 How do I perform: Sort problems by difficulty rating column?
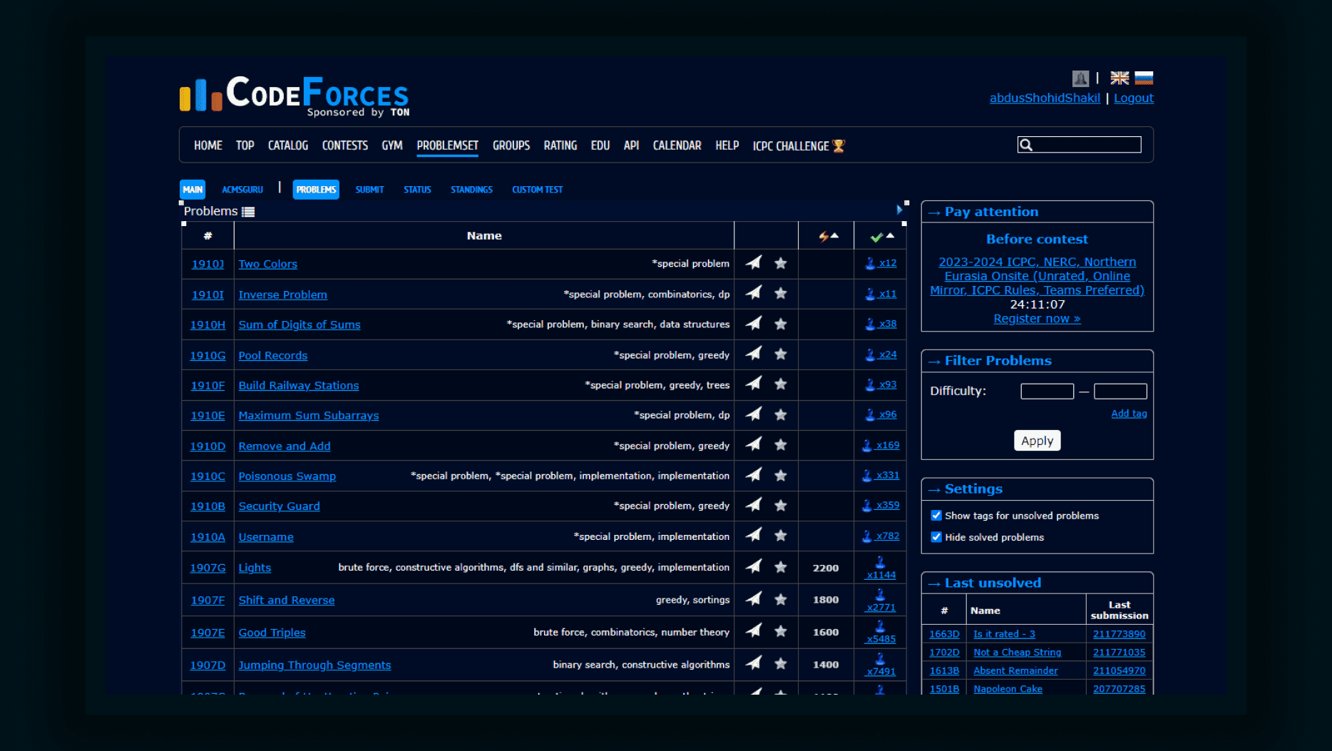tap(827, 236)
